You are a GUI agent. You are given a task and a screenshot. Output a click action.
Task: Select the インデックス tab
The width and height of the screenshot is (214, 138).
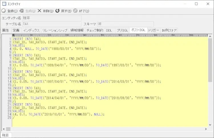tap(31, 30)
